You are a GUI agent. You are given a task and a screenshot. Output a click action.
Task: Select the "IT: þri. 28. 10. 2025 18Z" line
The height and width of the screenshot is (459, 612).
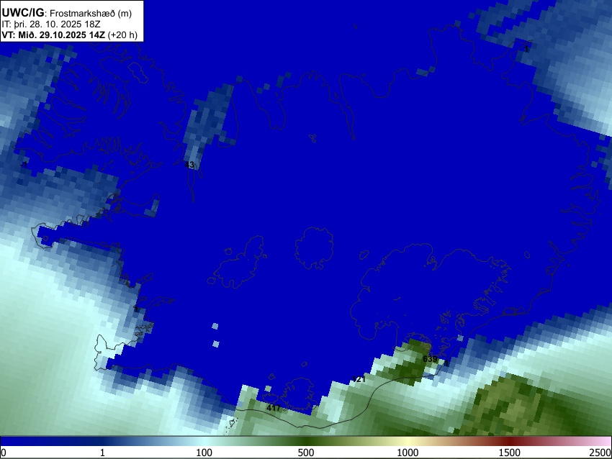[50, 24]
